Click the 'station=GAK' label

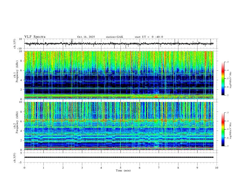pos(114,37)
